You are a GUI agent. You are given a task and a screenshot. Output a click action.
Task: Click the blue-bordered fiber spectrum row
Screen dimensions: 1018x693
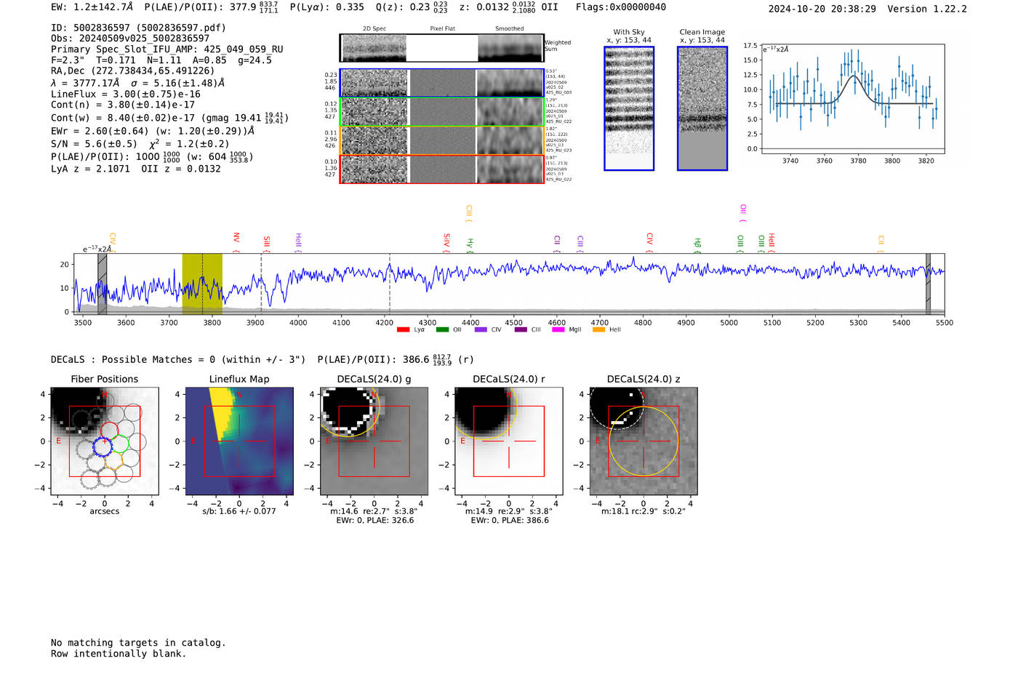(442, 83)
